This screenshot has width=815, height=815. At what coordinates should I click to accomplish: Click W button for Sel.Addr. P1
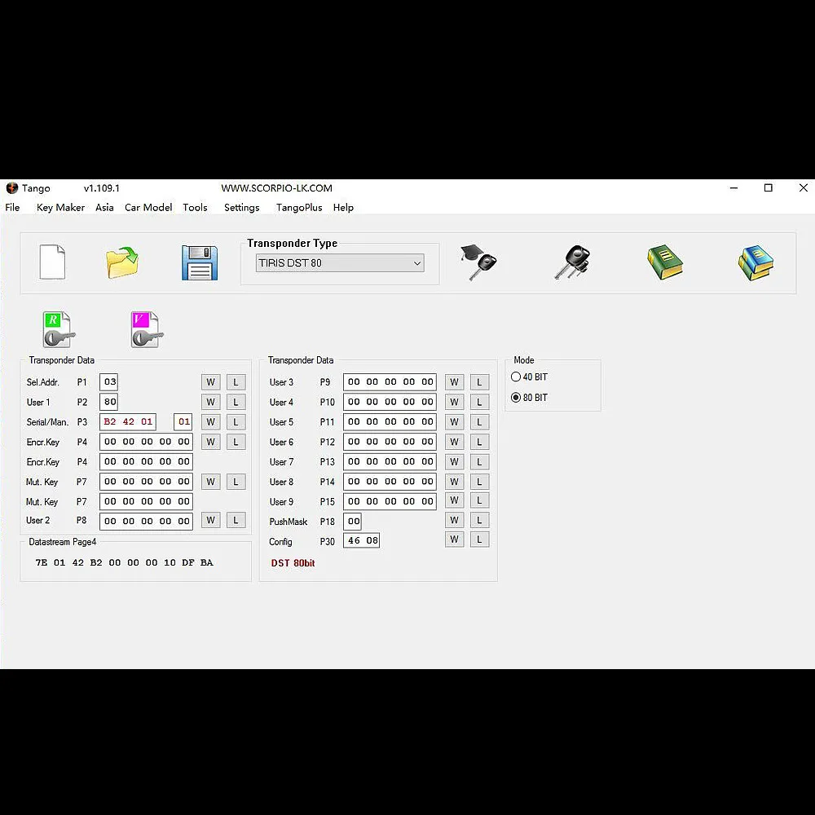pos(210,382)
